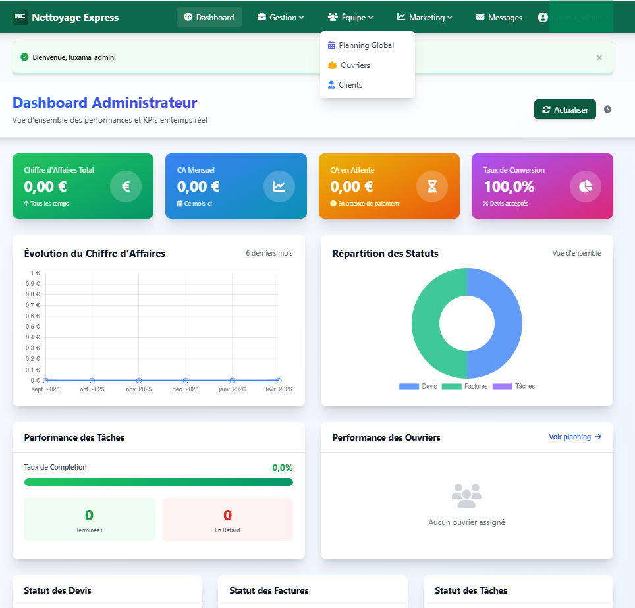Click the '100,0%' conversion value
Screen dimensions: 635x608
click(509, 186)
